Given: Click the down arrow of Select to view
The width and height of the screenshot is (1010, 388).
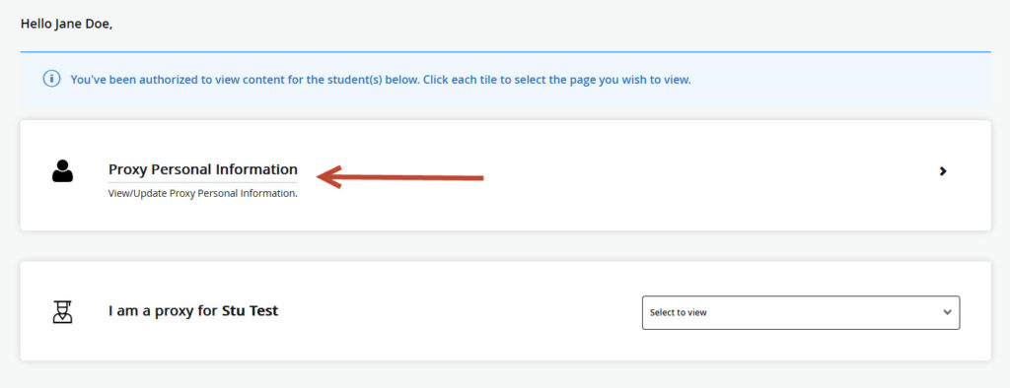Looking at the screenshot, I should 947,312.
